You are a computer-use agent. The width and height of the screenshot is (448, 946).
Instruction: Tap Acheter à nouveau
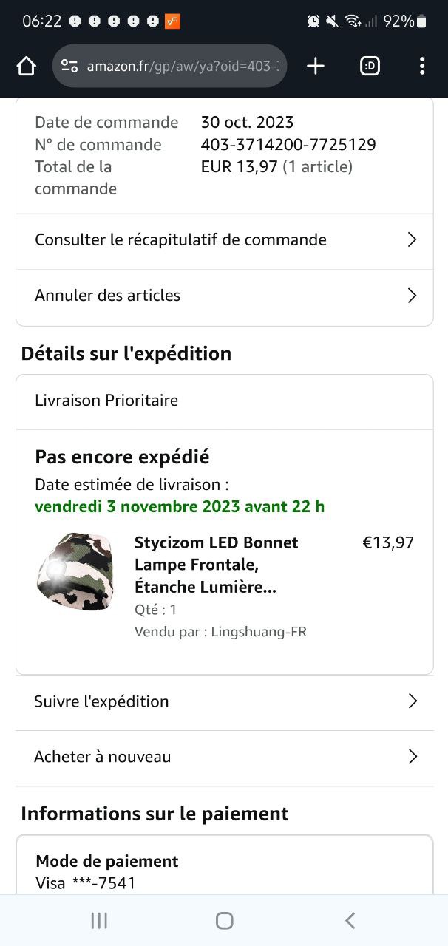click(x=103, y=757)
